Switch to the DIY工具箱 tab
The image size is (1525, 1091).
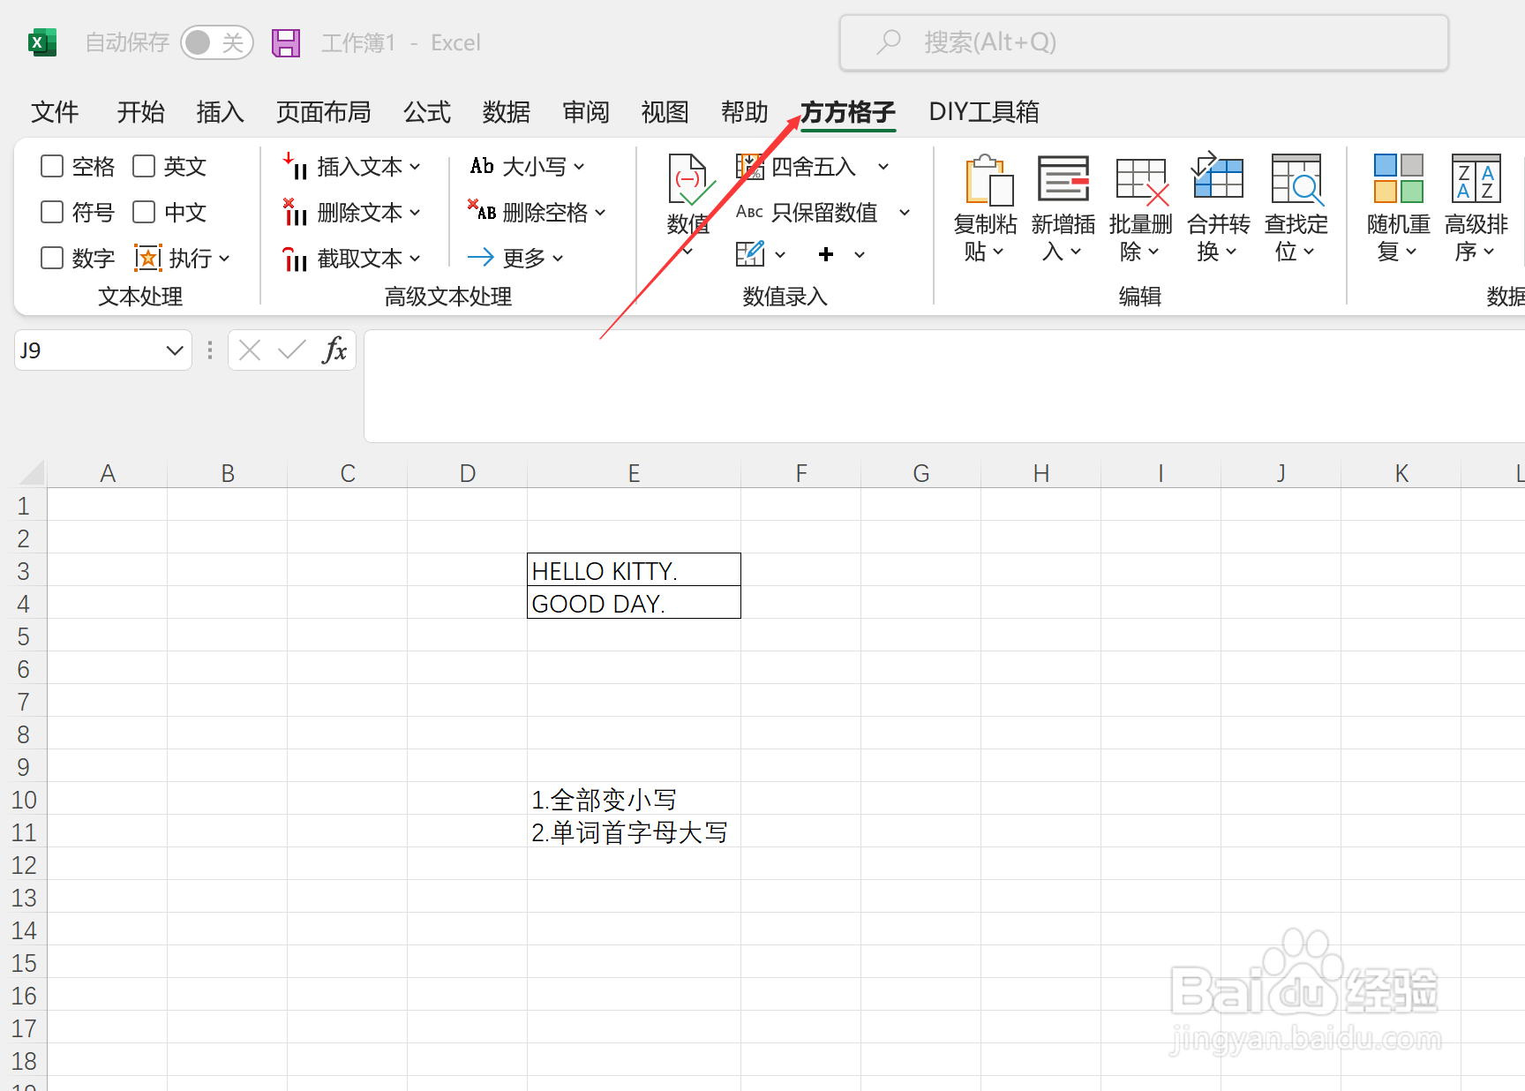pos(984,112)
